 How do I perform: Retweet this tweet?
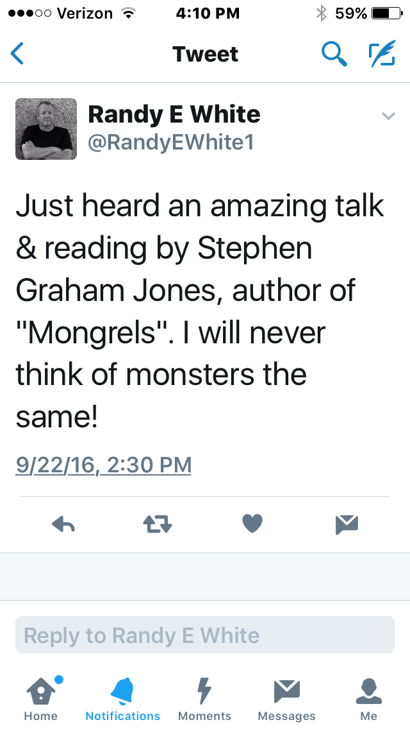coord(157,525)
